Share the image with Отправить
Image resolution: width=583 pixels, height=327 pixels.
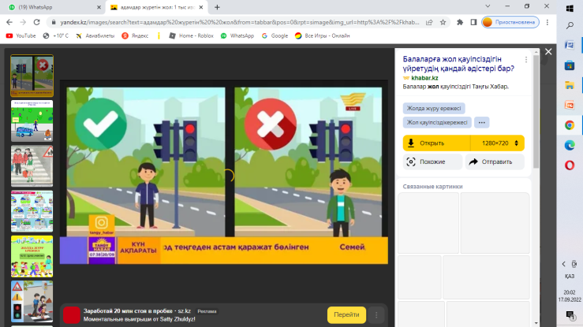pyautogui.click(x=495, y=162)
